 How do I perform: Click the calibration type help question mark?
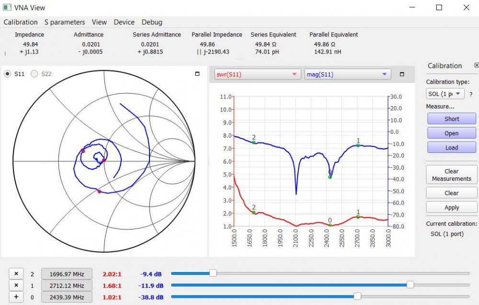pos(471,95)
